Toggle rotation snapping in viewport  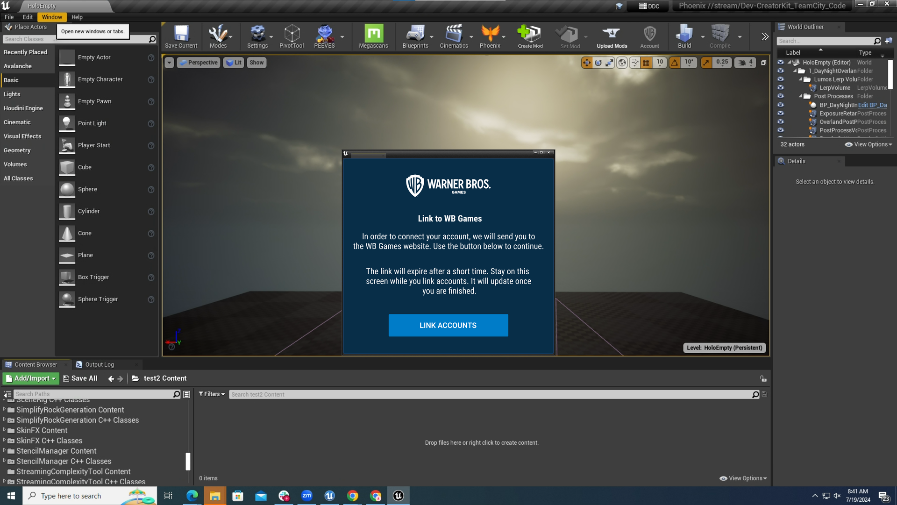[x=675, y=63]
